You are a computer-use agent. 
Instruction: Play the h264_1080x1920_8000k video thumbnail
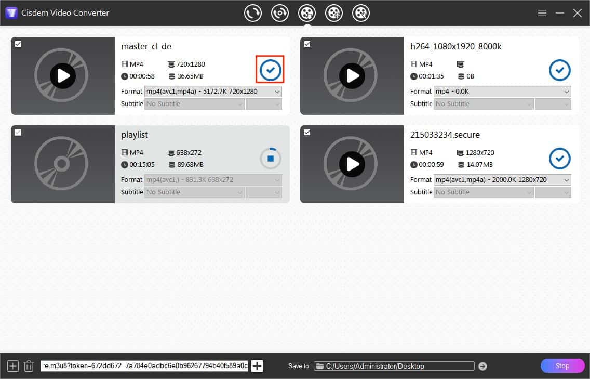[352, 76]
